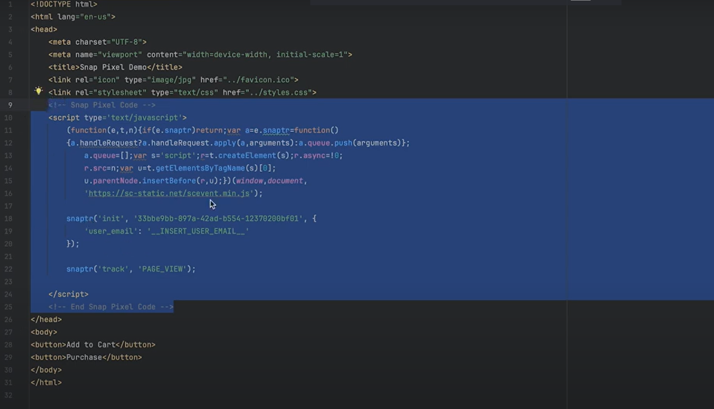Click the meta charset="UTF-8" line
The height and width of the screenshot is (409, 714).
click(97, 42)
